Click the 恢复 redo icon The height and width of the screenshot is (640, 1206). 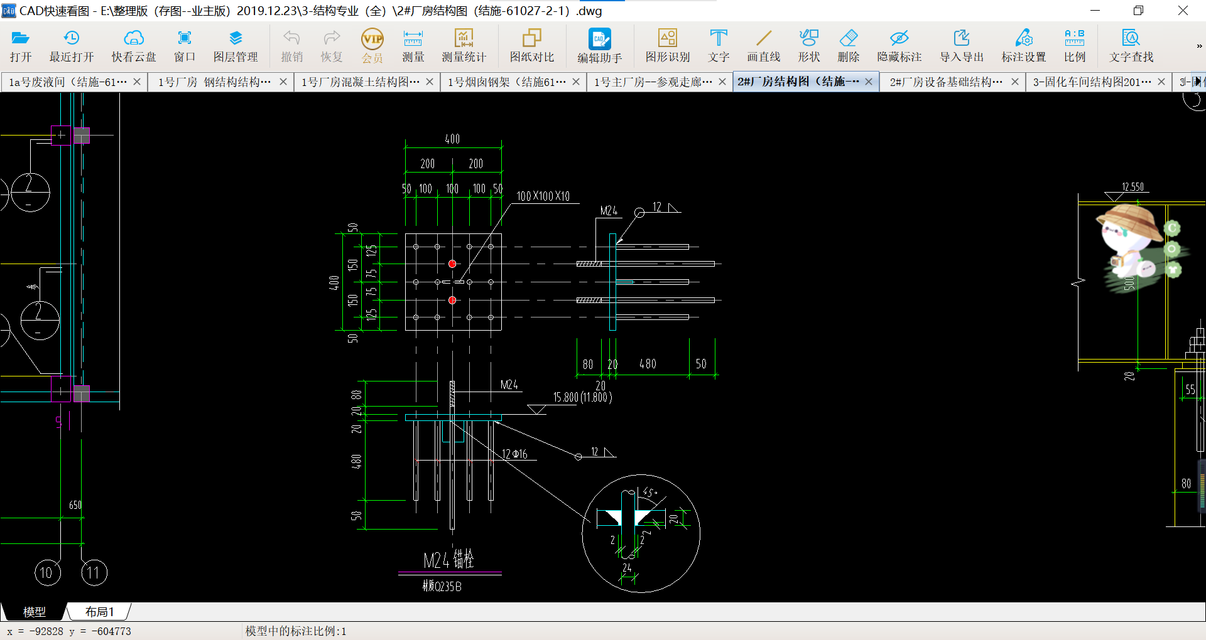tap(332, 46)
